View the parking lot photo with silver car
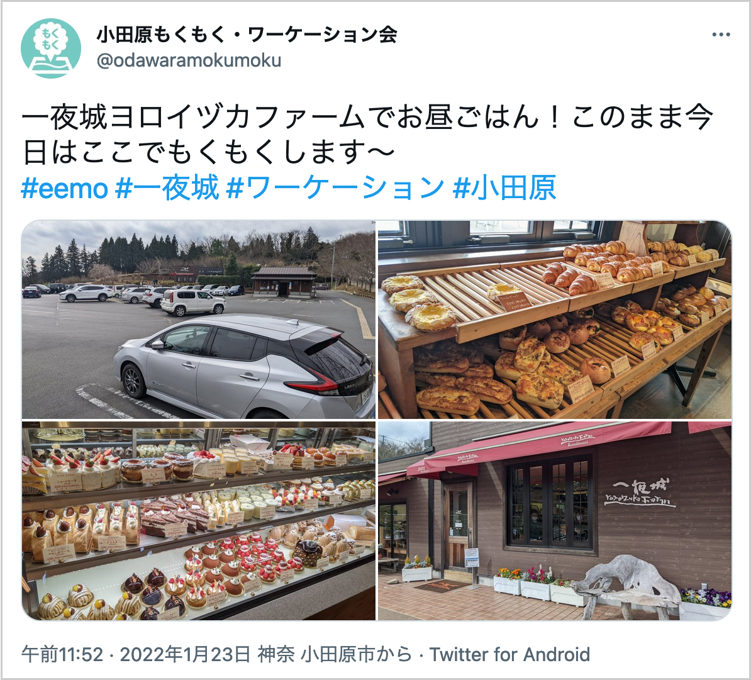 [198, 320]
